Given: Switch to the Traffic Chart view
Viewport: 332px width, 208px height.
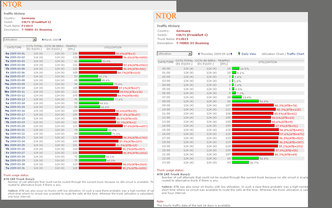Looking at the screenshot, I should (x=295, y=54).
